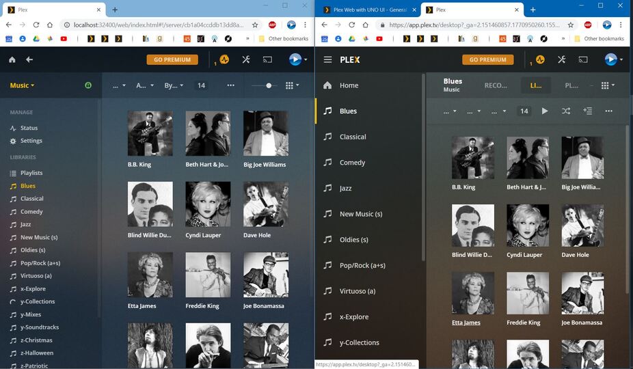Reload page in left browser window

[x=36, y=25]
